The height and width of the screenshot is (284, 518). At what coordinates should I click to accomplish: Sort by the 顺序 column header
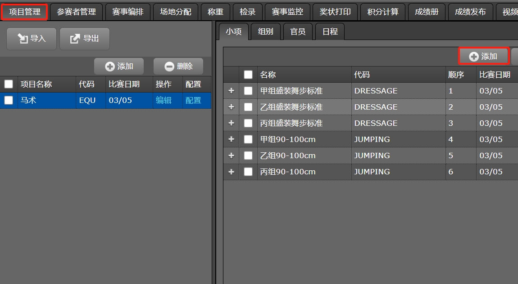456,75
